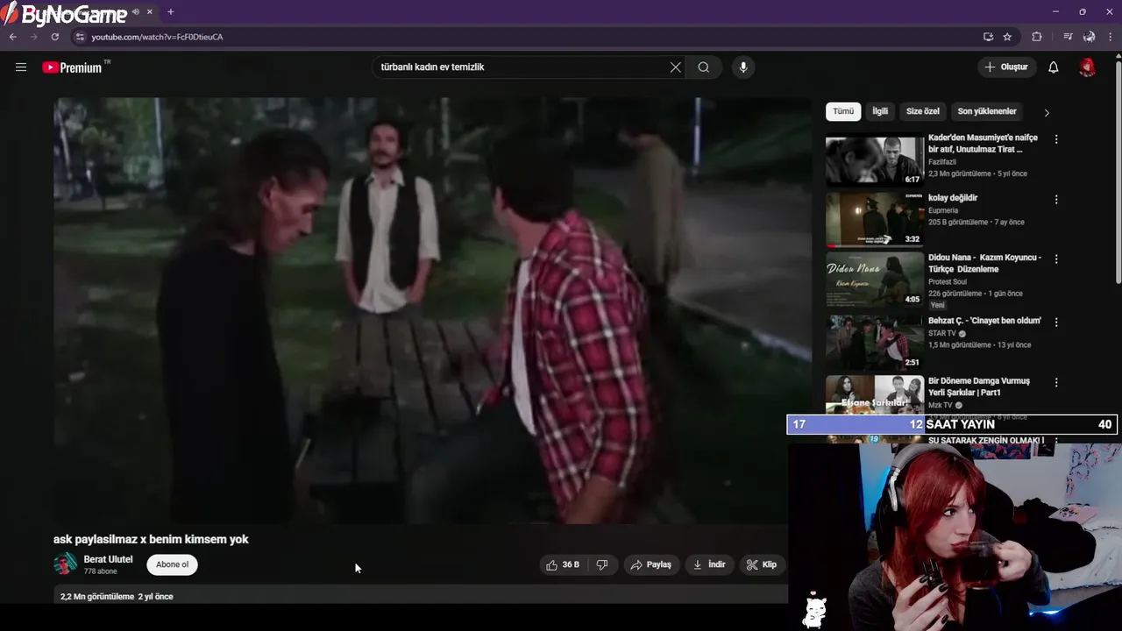Click video title 'ask paylasilmaz x benim kimsem yok'
Screen dimensions: 1122x631
pyautogui.click(x=151, y=540)
